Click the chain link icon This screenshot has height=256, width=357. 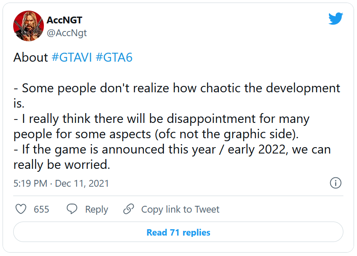coord(128,209)
